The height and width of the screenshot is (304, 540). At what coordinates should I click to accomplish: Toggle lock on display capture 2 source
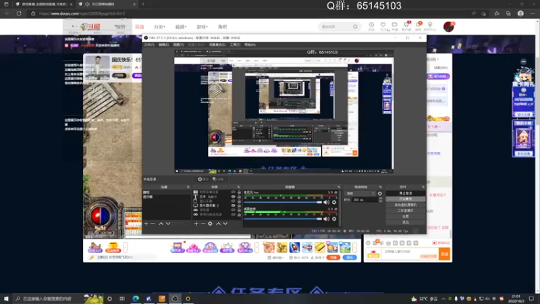point(239,205)
